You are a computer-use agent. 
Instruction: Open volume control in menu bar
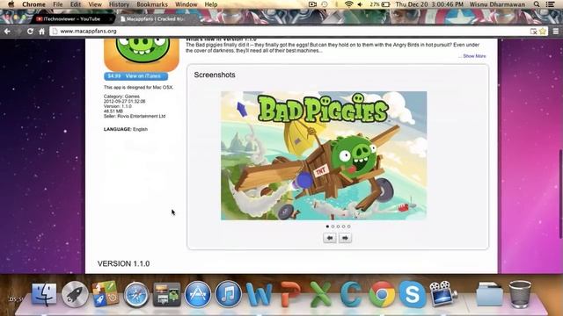pyautogui.click(x=360, y=4)
